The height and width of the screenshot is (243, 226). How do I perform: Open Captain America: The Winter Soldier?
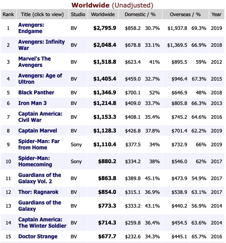click(42, 223)
